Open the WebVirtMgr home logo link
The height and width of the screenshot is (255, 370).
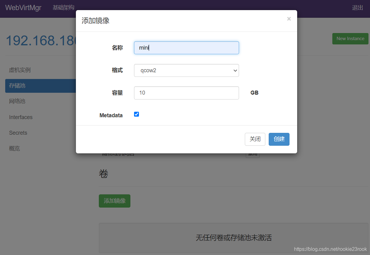click(x=23, y=8)
